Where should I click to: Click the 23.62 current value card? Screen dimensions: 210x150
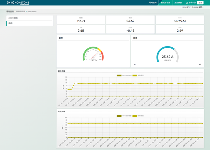130,20
